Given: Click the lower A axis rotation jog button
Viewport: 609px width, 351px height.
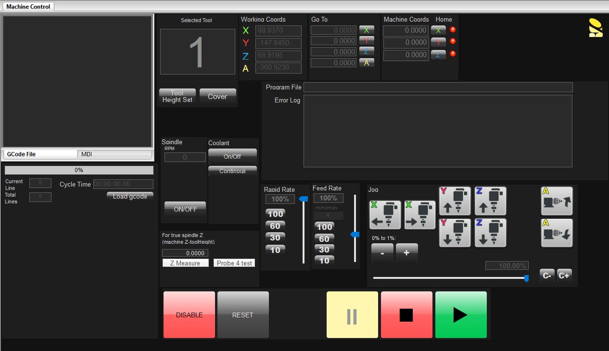Looking at the screenshot, I should pos(557,233).
